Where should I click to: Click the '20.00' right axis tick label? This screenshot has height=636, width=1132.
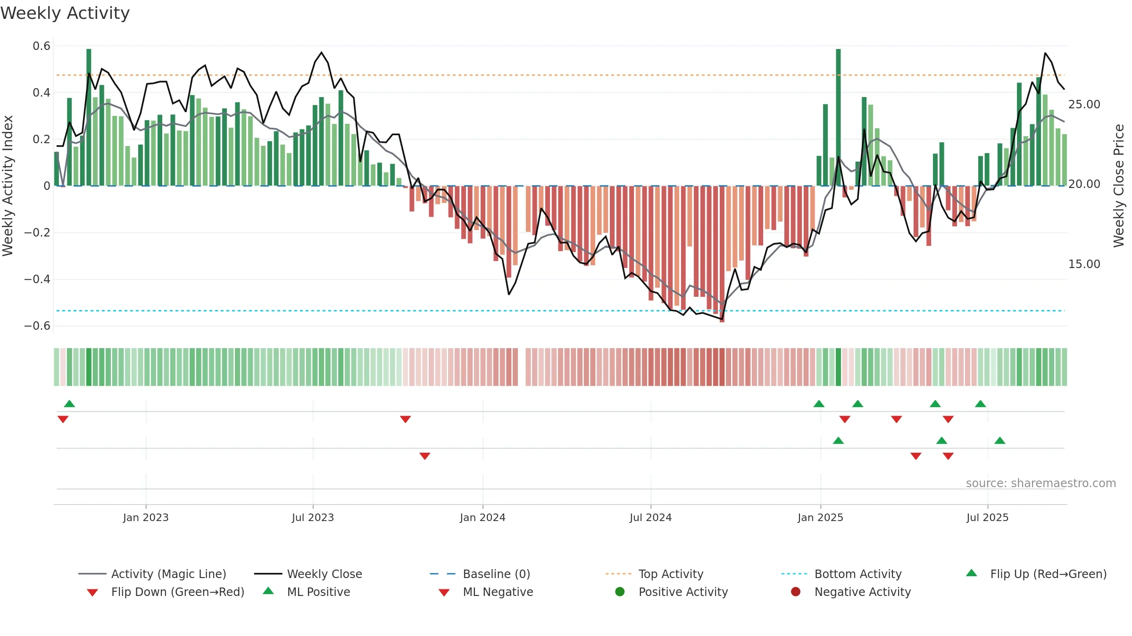(x=1084, y=184)
